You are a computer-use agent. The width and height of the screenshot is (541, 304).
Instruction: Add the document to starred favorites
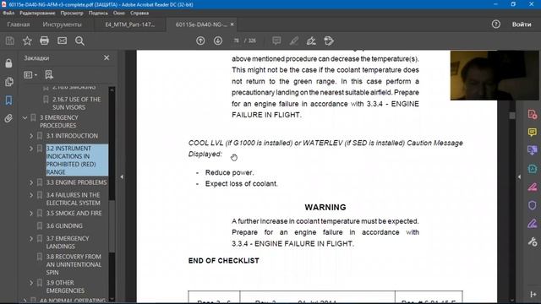tap(27, 41)
